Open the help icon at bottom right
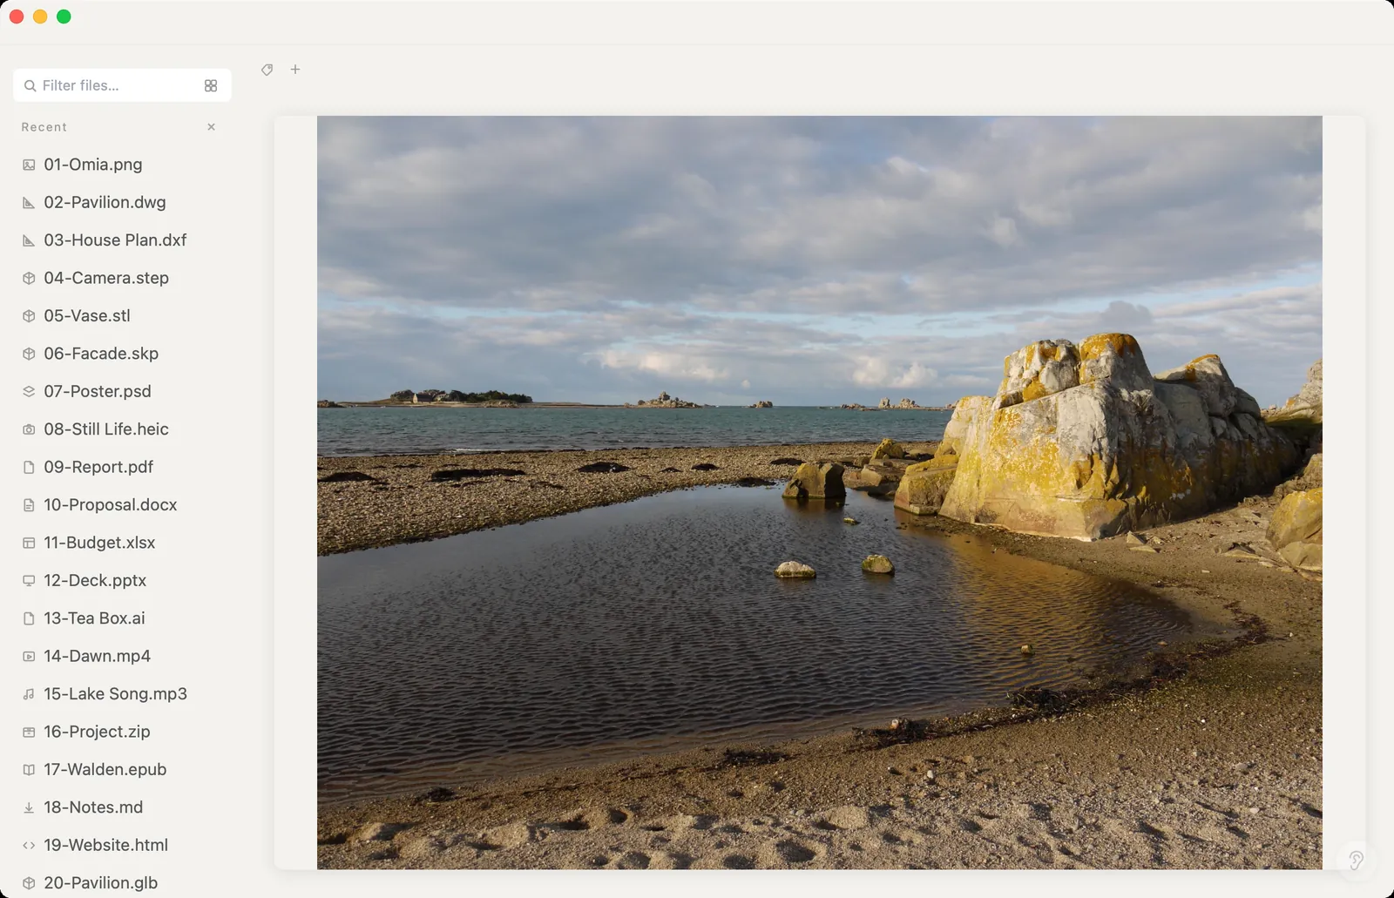The image size is (1394, 898). pos(1356,861)
